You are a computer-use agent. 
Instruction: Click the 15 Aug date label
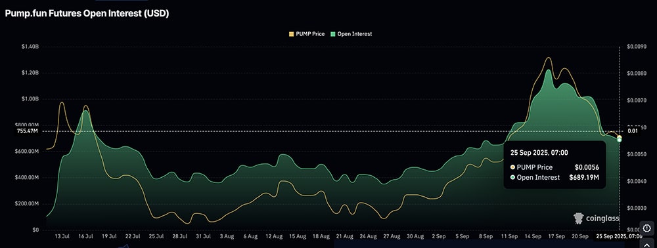pos(298,237)
